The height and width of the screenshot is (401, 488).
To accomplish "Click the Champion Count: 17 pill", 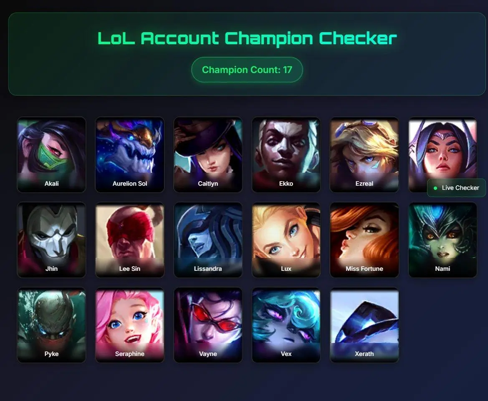I will pos(247,70).
